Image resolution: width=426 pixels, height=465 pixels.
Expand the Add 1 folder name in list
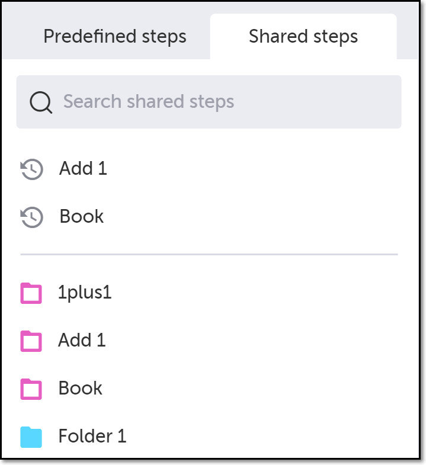tap(82, 341)
